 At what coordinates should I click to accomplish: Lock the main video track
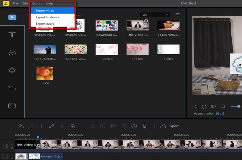coord(12,148)
